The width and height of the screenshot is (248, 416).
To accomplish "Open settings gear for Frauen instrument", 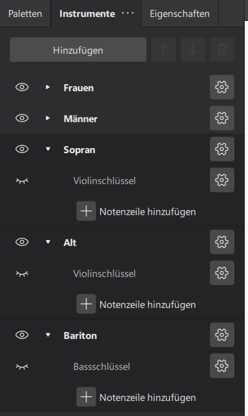I will pos(222,87).
